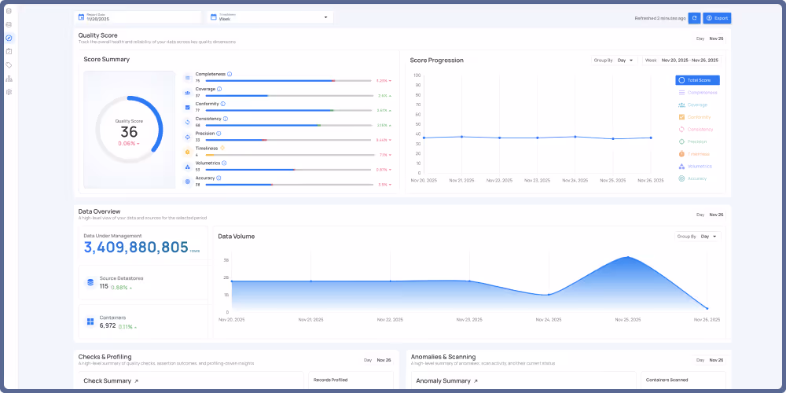Click the Coverage info icon
Screen dimensions: 786x393
[x=219, y=89]
